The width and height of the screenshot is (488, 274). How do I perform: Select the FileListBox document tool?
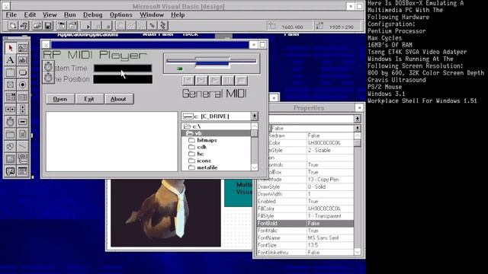pos(22,134)
